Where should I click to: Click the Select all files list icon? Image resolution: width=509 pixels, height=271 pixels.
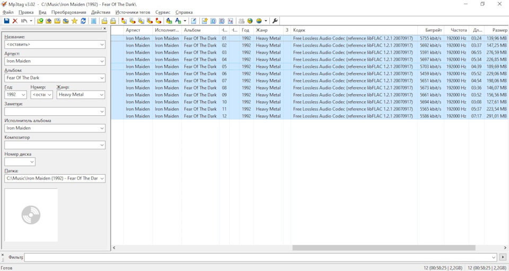point(93,21)
